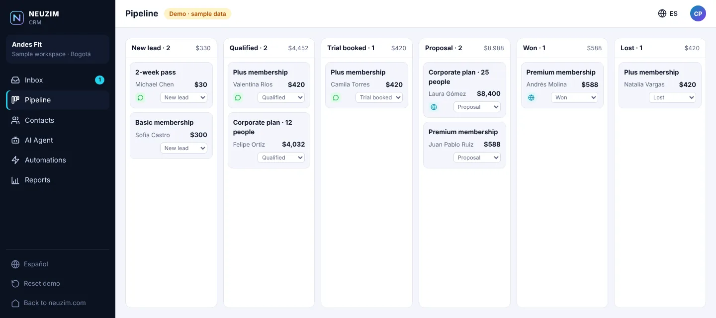Screen dimensions: 716x318
Task: Open stage dropdown on Felipe Ortiz card
Action: tap(281, 158)
